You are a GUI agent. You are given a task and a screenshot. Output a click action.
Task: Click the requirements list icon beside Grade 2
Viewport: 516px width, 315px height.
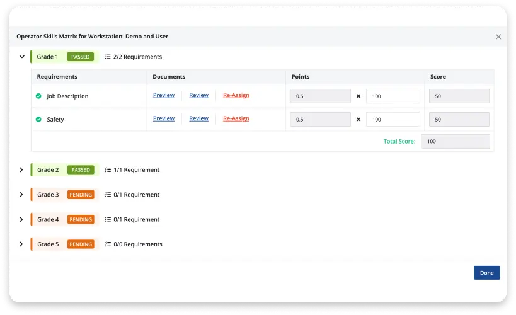tap(108, 170)
